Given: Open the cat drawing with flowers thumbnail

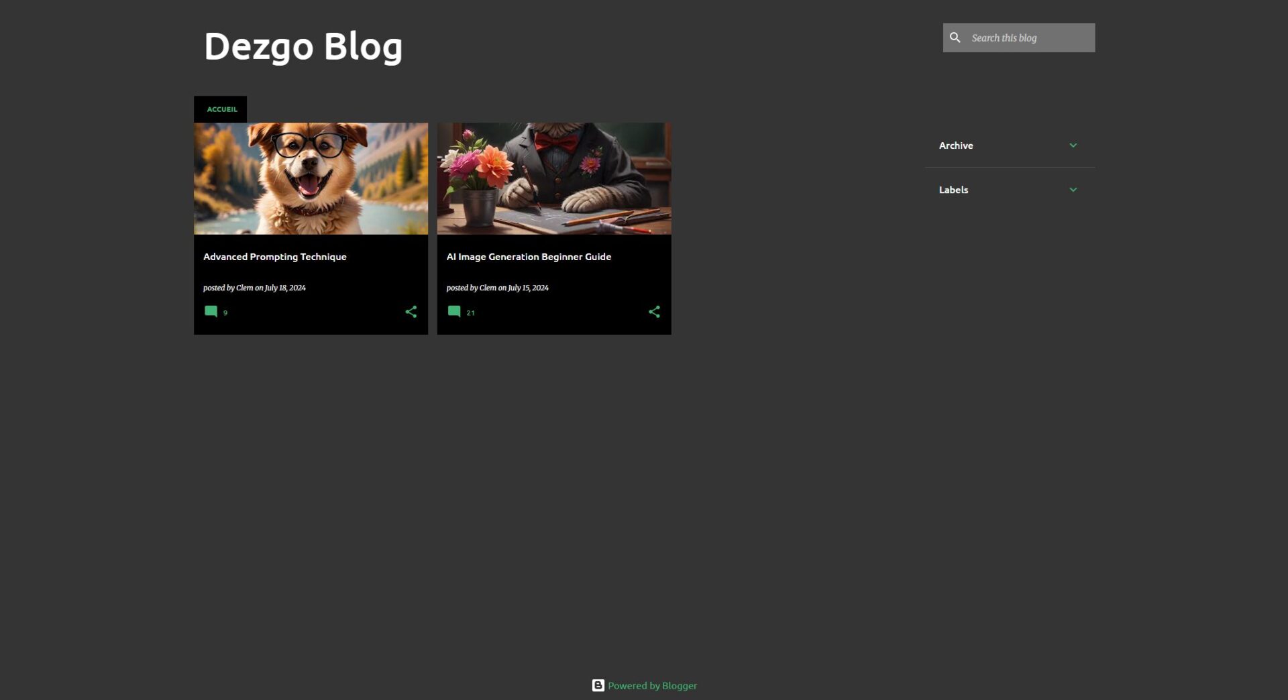Looking at the screenshot, I should [553, 178].
